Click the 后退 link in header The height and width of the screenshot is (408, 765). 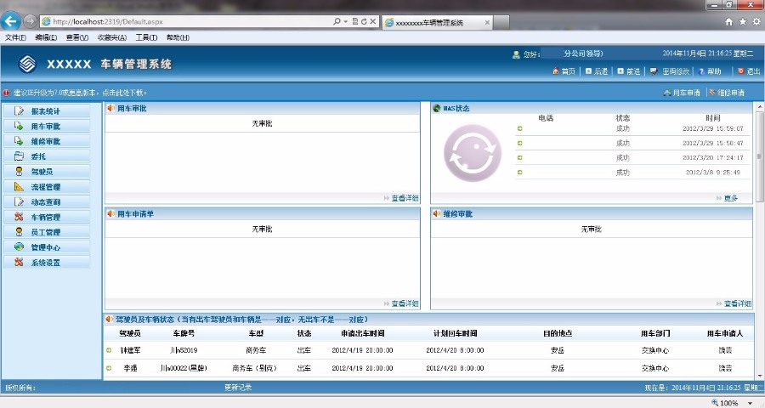[x=596, y=71]
